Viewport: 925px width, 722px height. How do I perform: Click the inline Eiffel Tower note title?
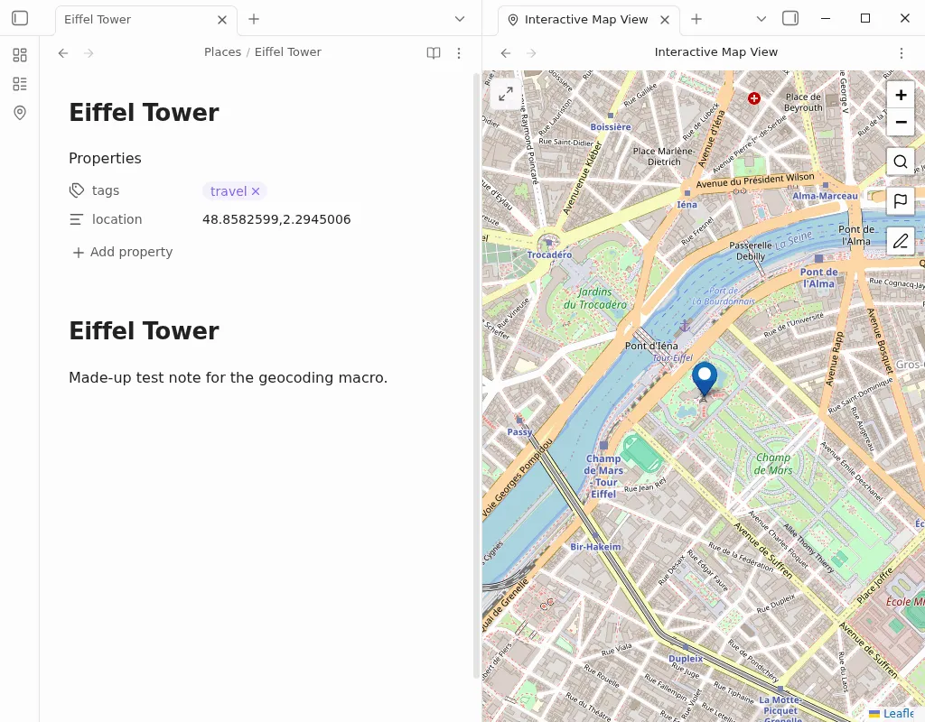(x=144, y=112)
